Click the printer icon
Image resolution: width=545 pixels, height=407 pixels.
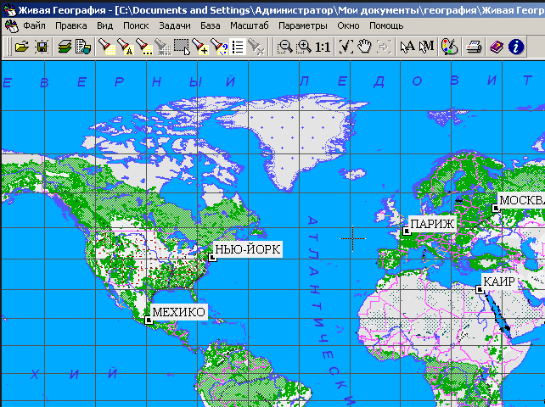pyautogui.click(x=475, y=47)
